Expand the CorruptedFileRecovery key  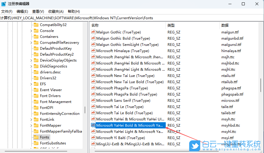pyautogui.click(x=31, y=43)
